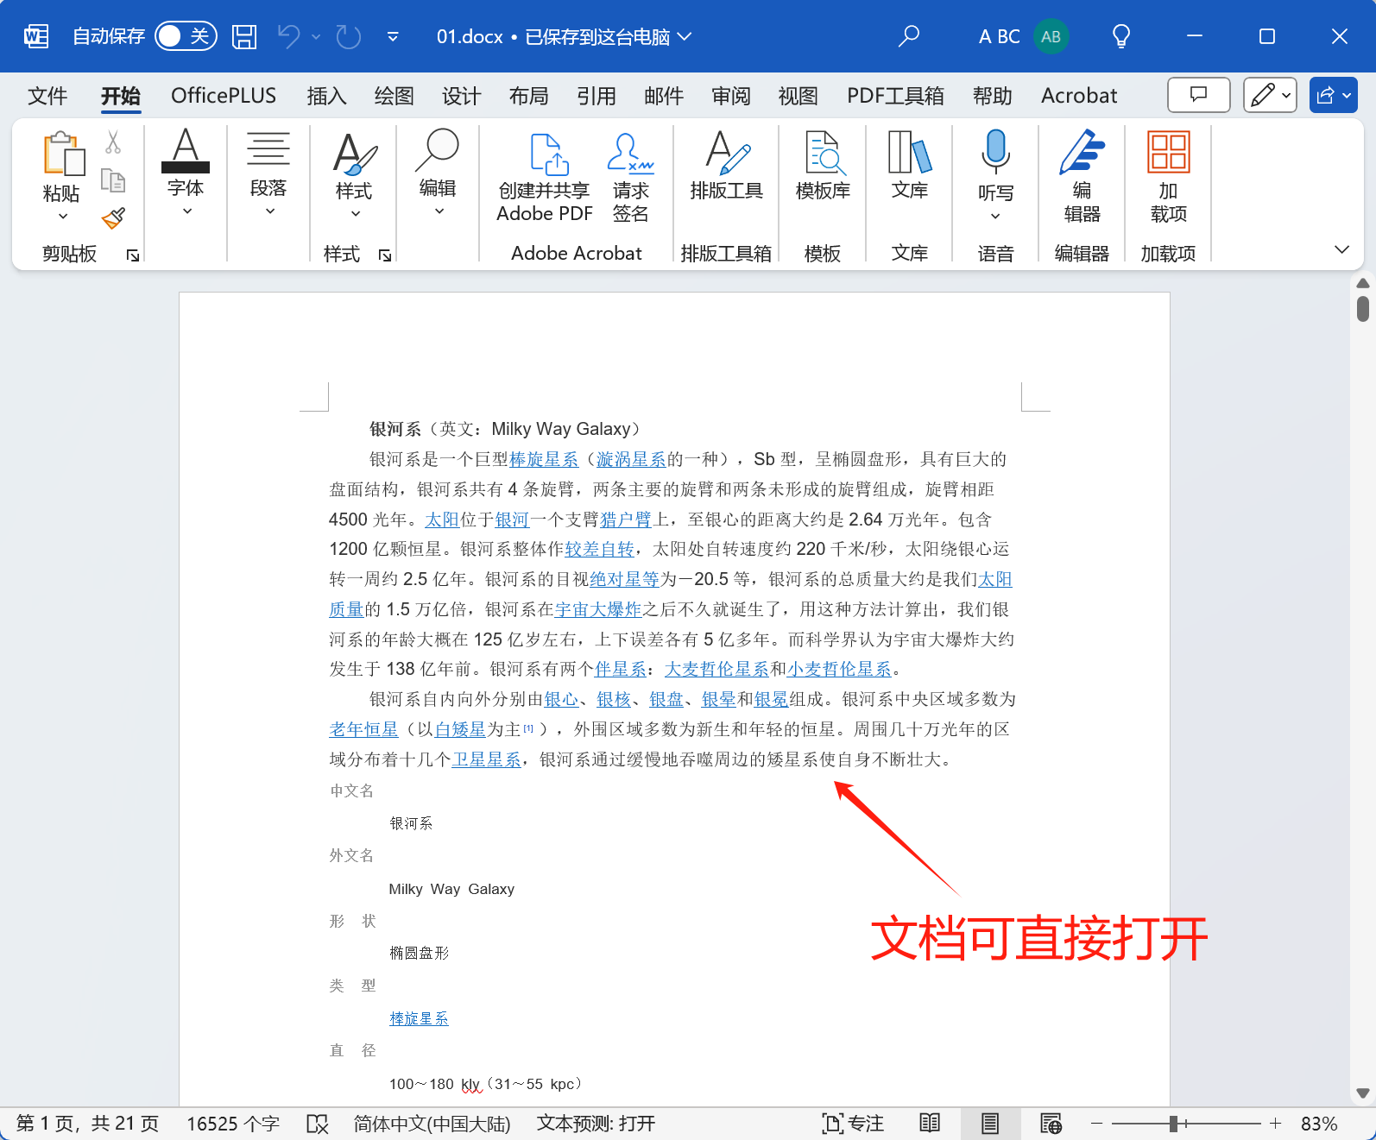The width and height of the screenshot is (1376, 1140).
Task: Click Create and Share Adobe PDF
Action: coord(545,177)
